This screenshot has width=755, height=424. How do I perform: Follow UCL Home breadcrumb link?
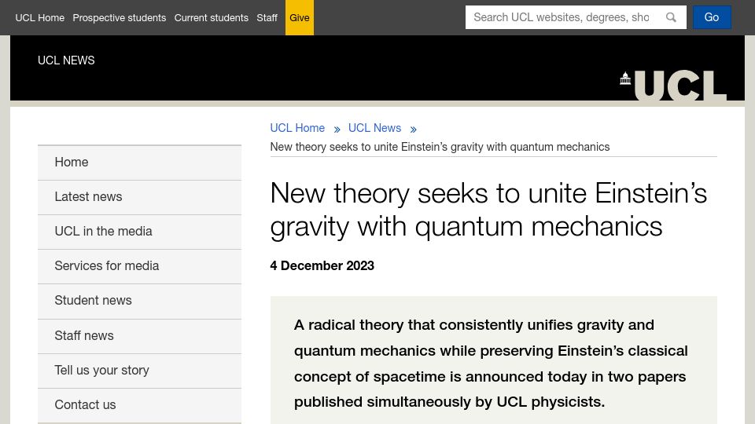click(x=297, y=128)
